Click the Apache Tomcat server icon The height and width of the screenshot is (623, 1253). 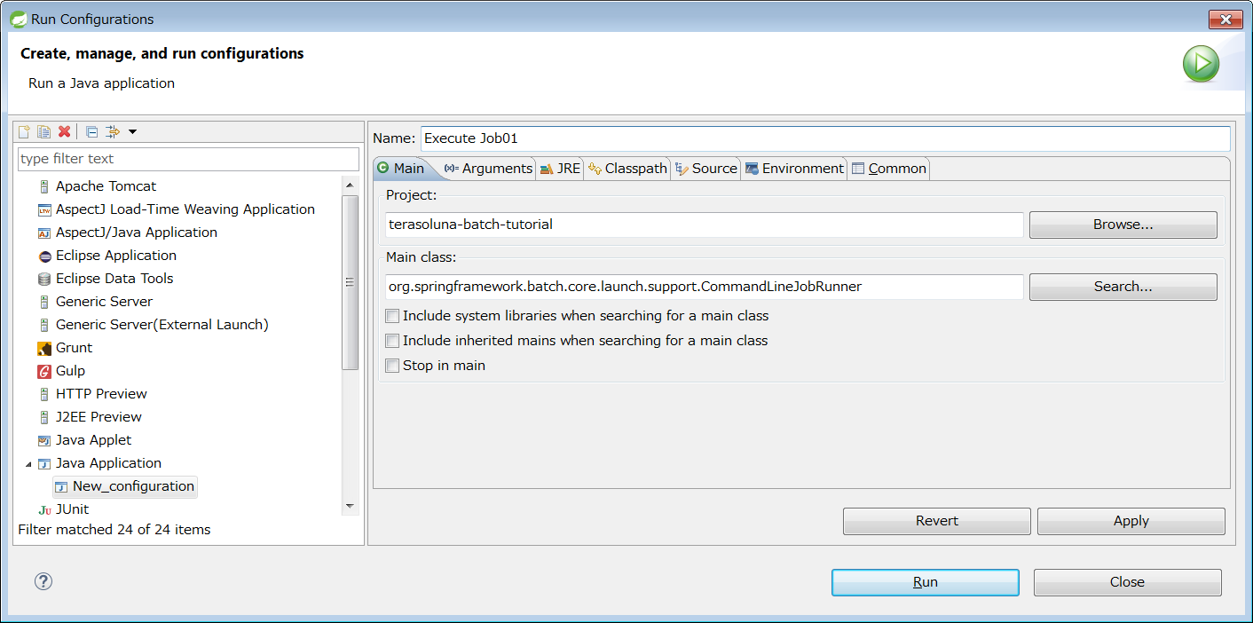coord(44,186)
